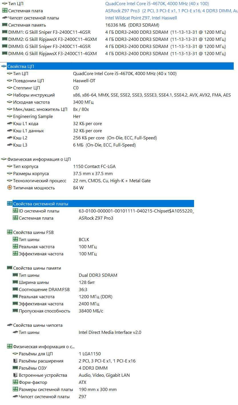This screenshot has width=238, height=405.
Task: Click the '4 DDR3 DIMM' value
Action: [93, 368]
